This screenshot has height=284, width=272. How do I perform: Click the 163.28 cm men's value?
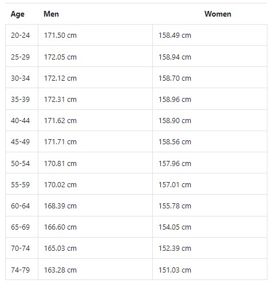60,270
